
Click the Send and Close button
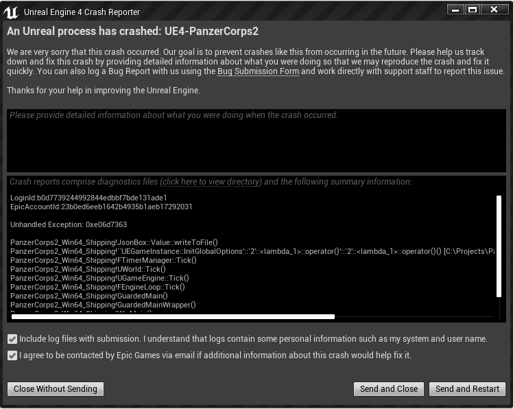[389, 389]
